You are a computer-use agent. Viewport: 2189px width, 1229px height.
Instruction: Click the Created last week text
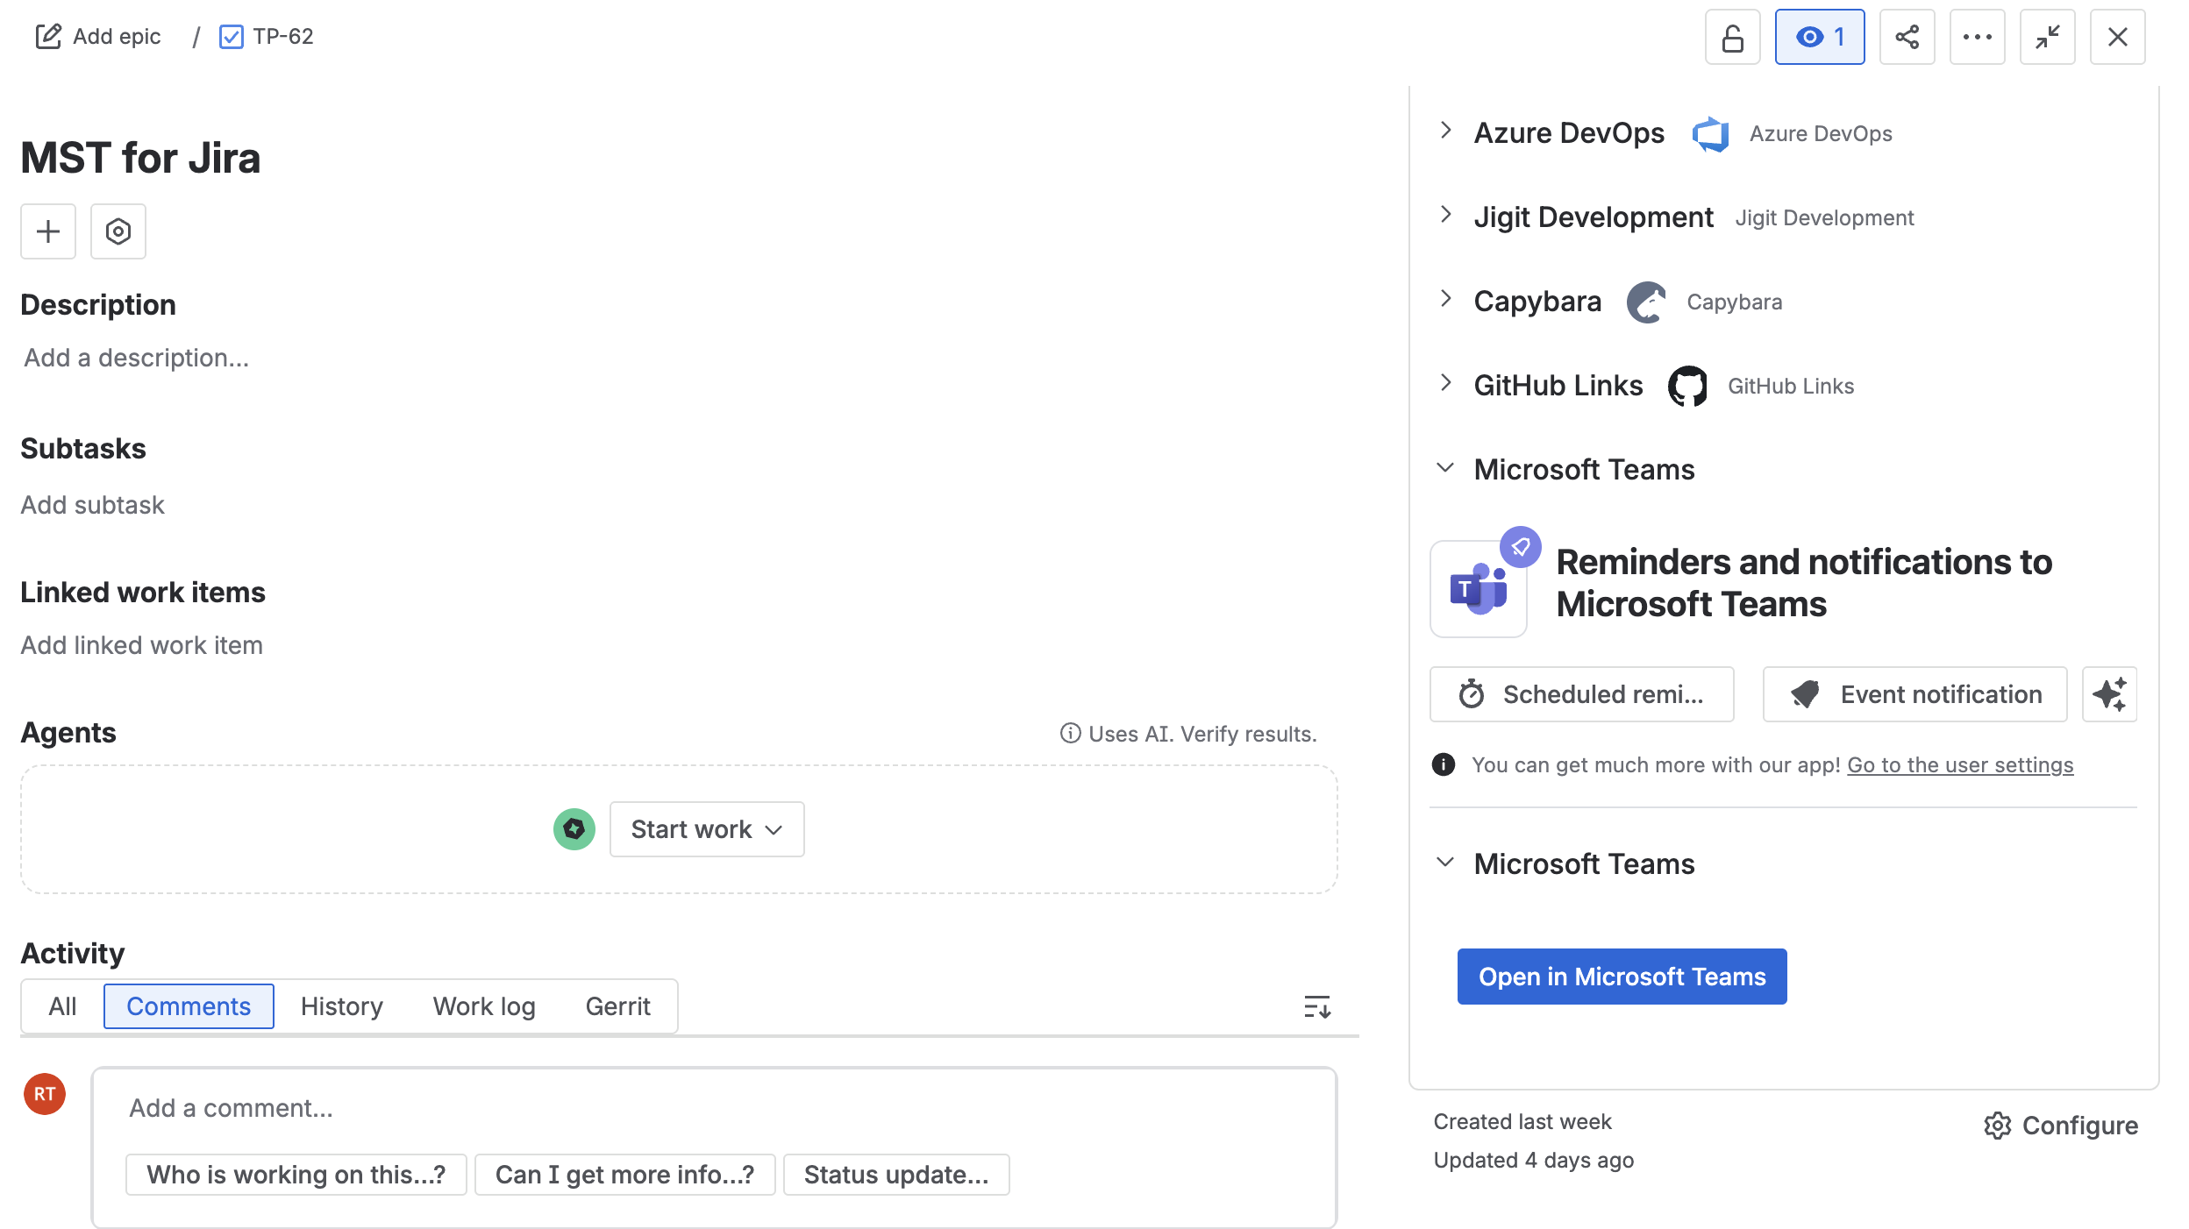coord(1522,1122)
